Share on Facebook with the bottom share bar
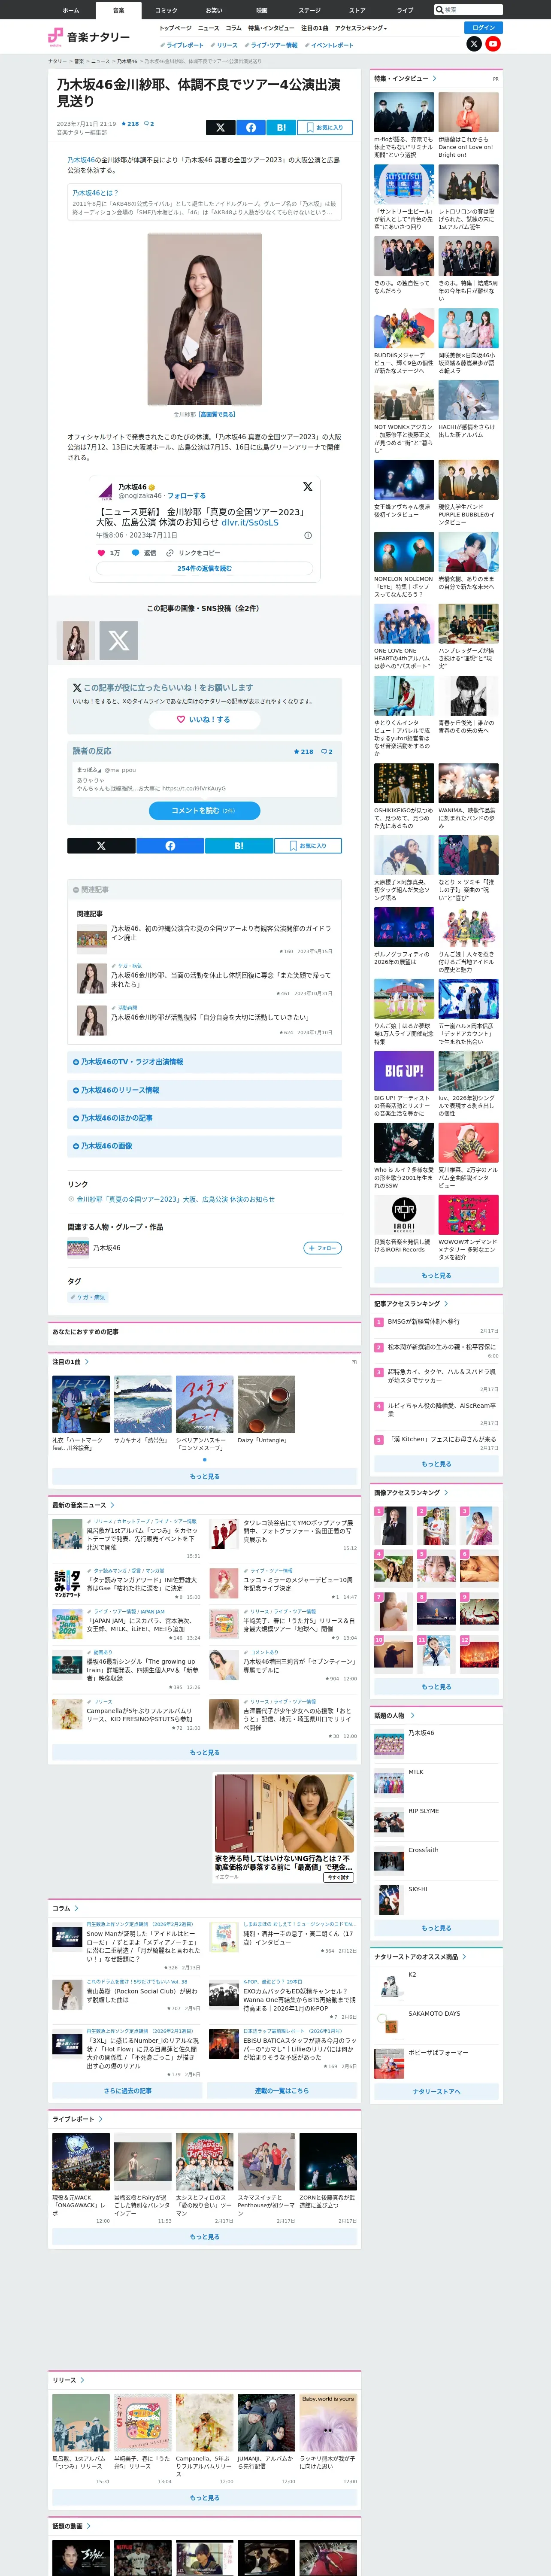The height and width of the screenshot is (2576, 551). (170, 846)
